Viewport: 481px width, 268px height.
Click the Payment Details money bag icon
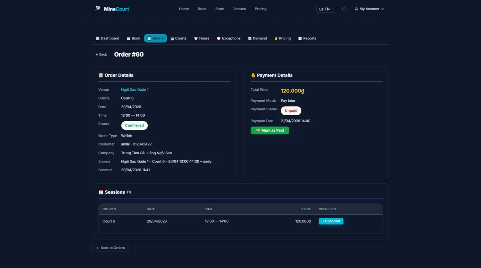[253, 75]
